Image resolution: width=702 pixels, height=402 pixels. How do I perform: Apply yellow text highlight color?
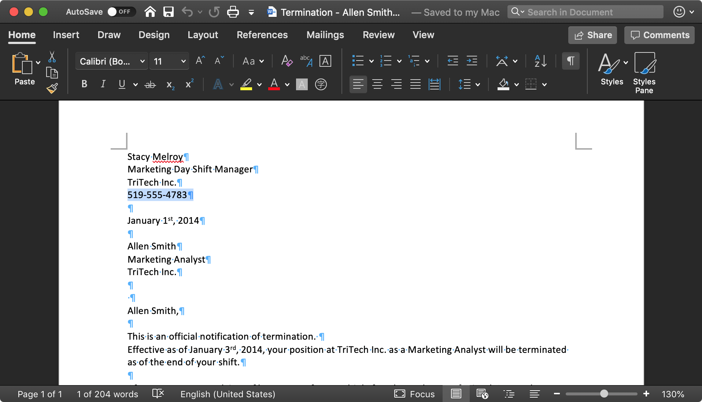coord(246,84)
